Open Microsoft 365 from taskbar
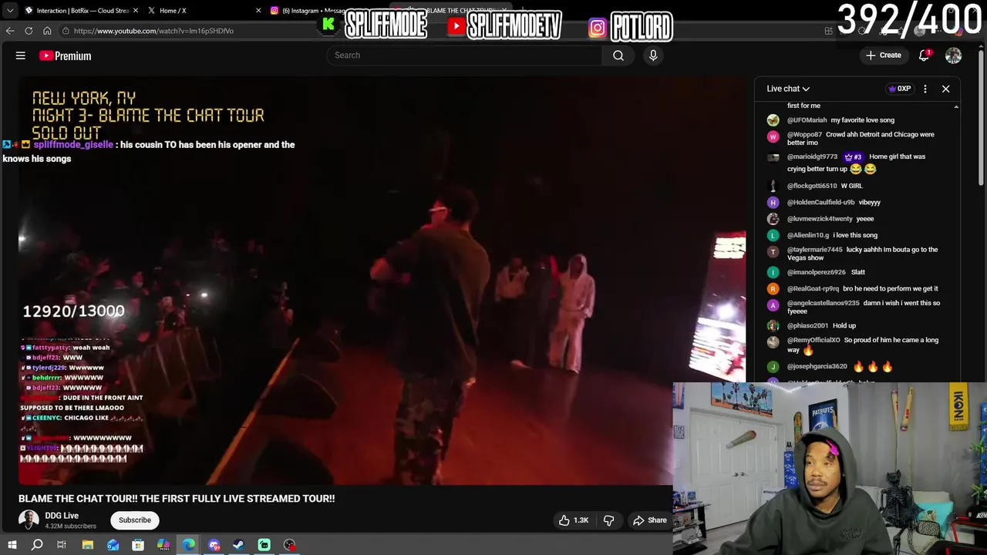Screen dimensions: 987x555 click(163, 545)
